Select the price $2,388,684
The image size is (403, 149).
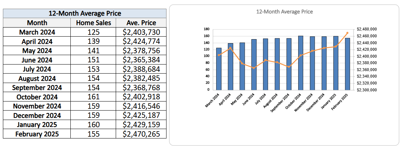pos(141,69)
